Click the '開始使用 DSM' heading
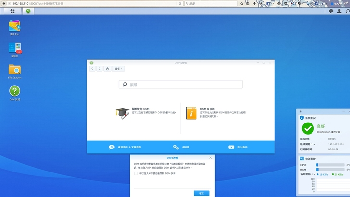 tap(140, 109)
